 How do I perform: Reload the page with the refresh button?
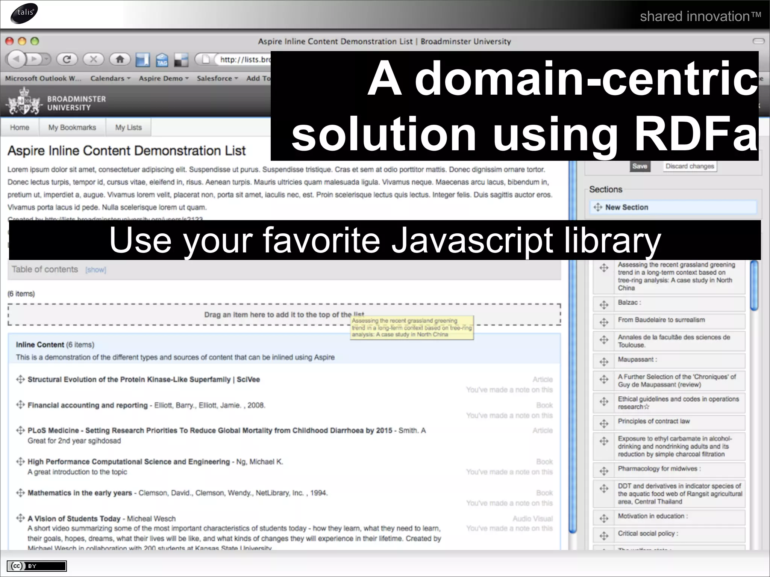[x=67, y=59]
